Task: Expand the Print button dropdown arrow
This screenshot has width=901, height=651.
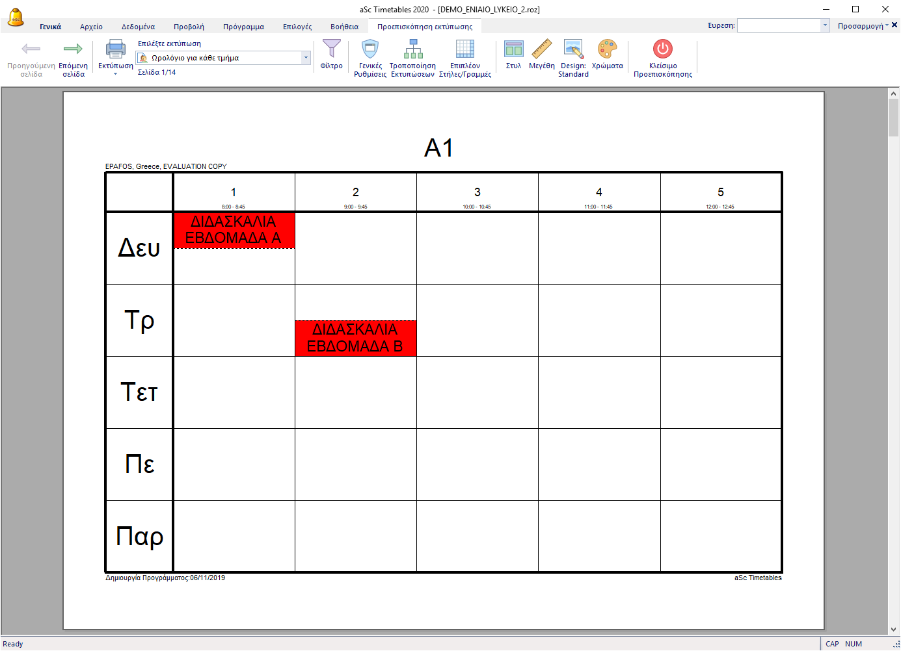Action: coord(115,74)
